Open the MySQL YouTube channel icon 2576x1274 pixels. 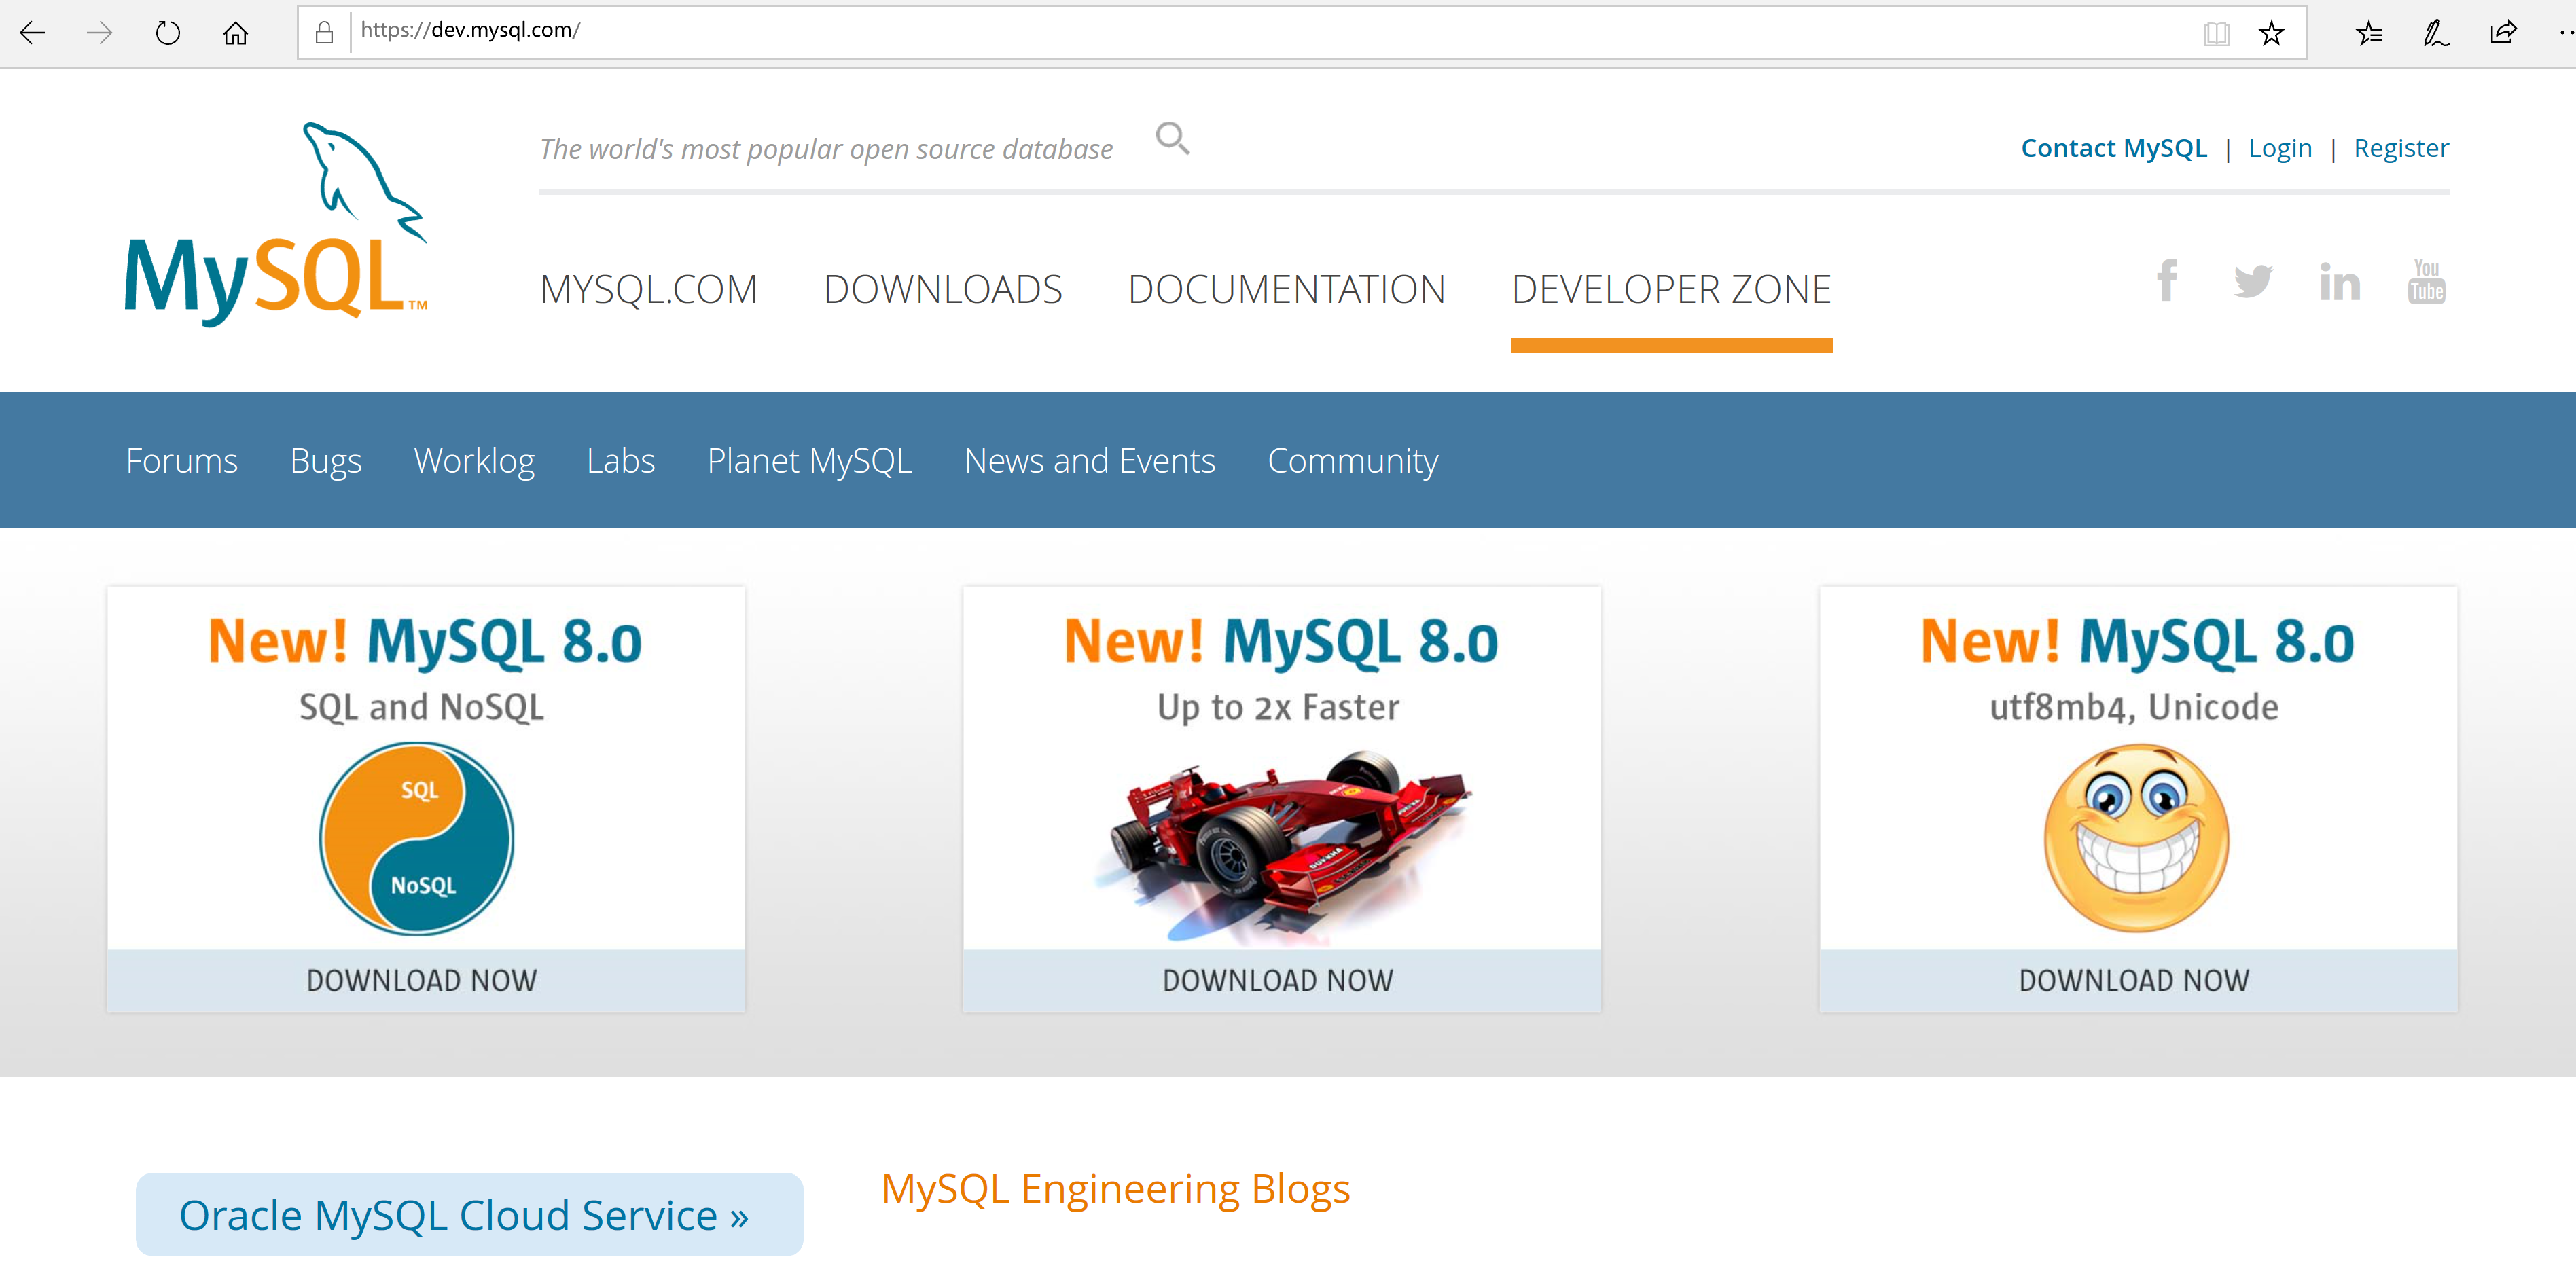click(2426, 282)
